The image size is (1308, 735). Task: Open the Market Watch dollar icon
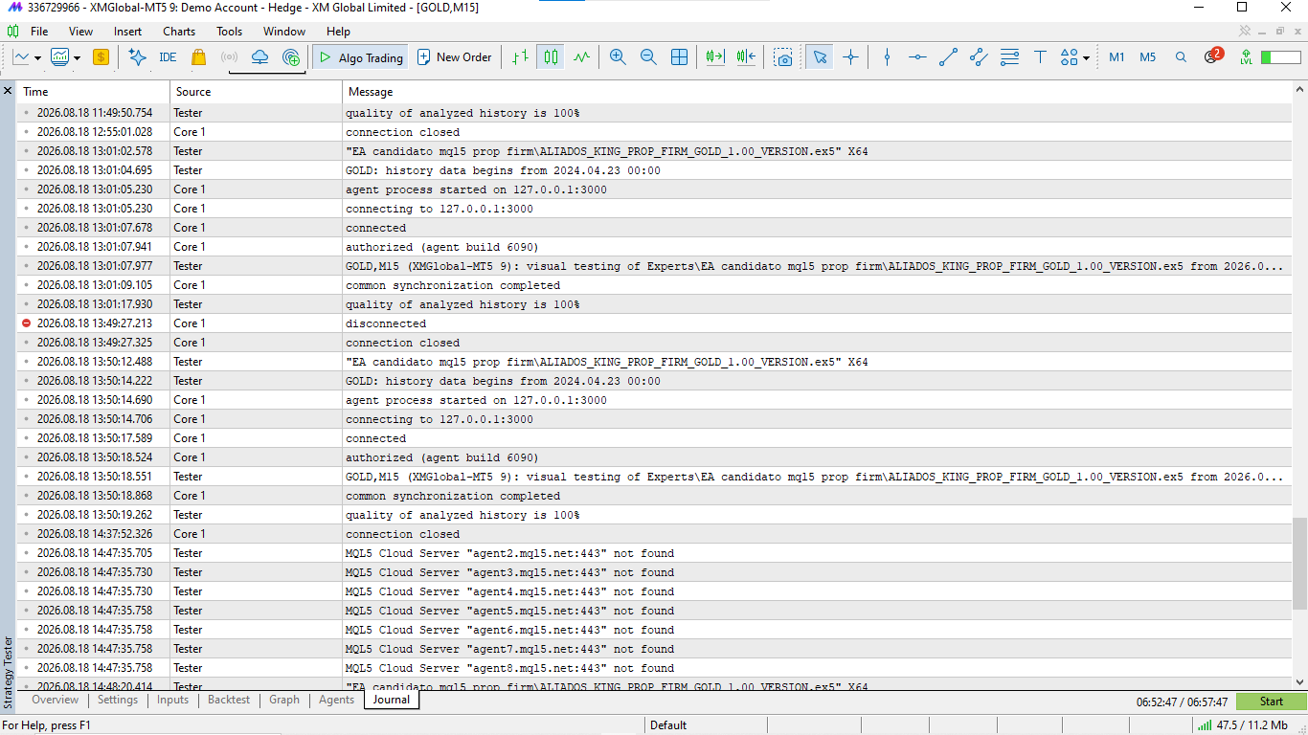(x=101, y=57)
